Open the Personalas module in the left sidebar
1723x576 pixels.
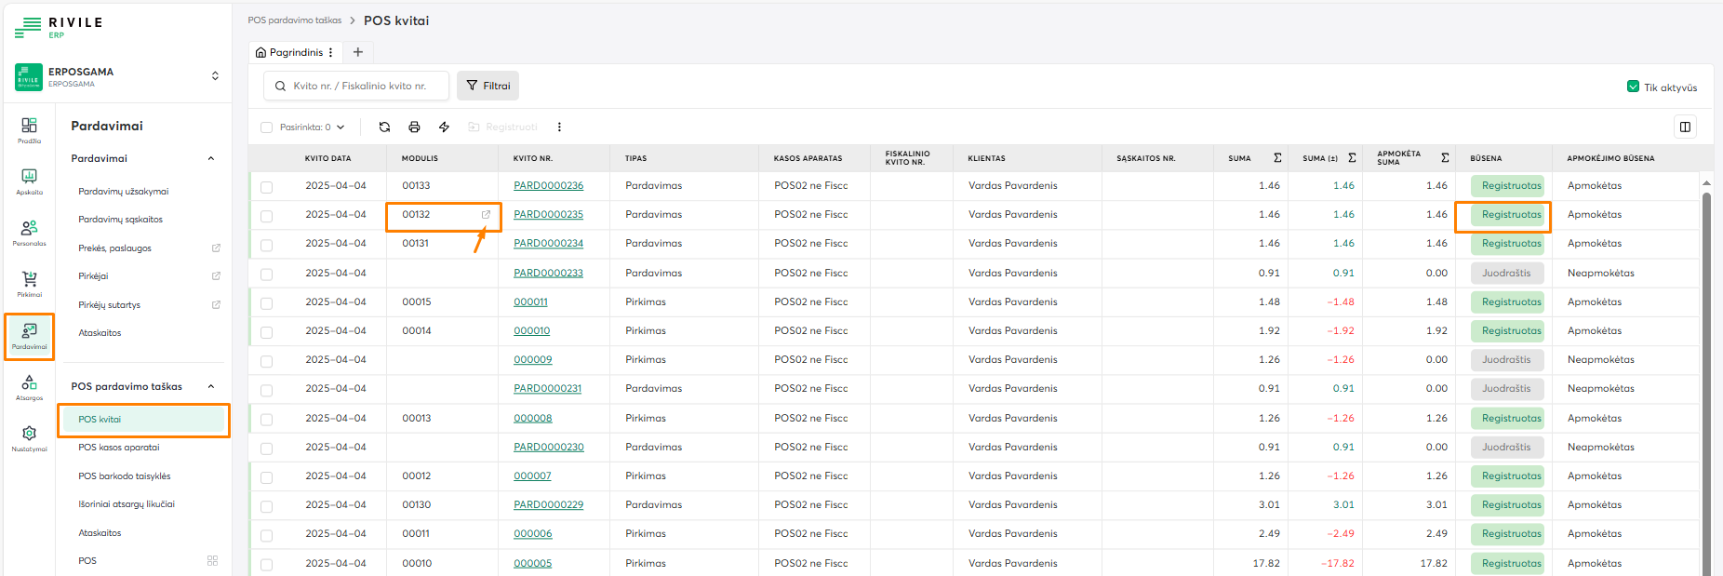click(30, 232)
